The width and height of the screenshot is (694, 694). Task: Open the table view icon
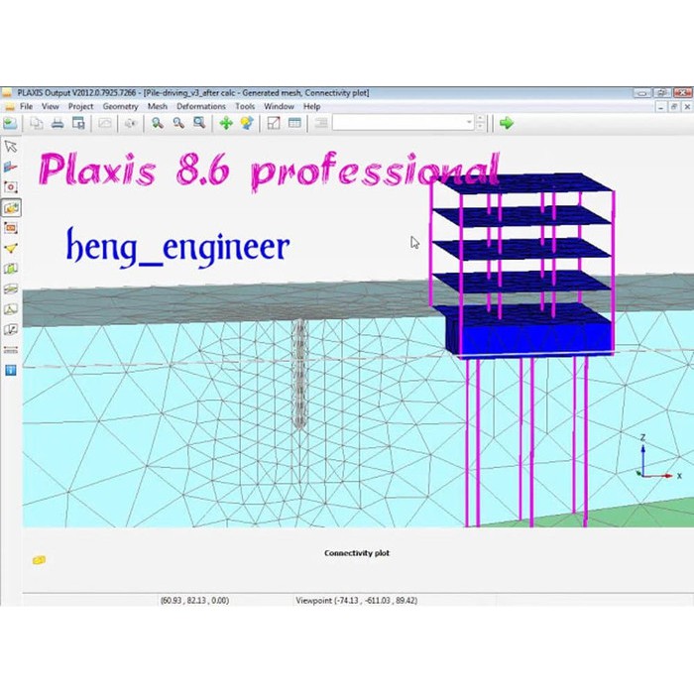[x=294, y=123]
